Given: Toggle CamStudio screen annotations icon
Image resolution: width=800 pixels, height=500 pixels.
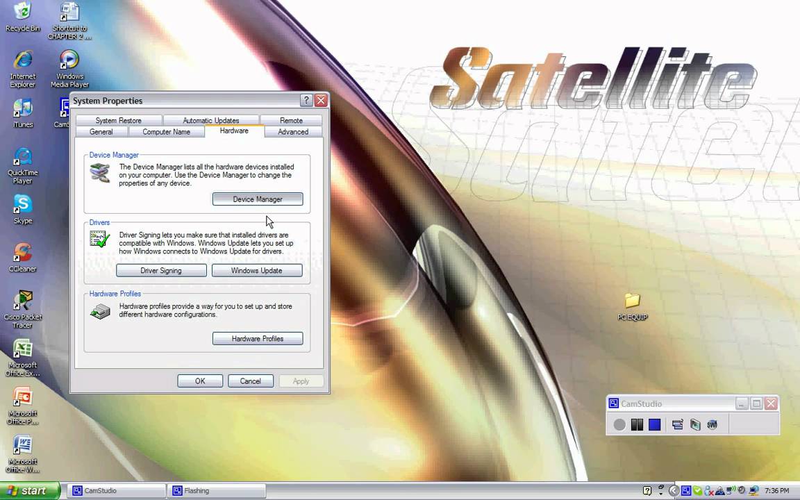Looking at the screenshot, I should (678, 424).
